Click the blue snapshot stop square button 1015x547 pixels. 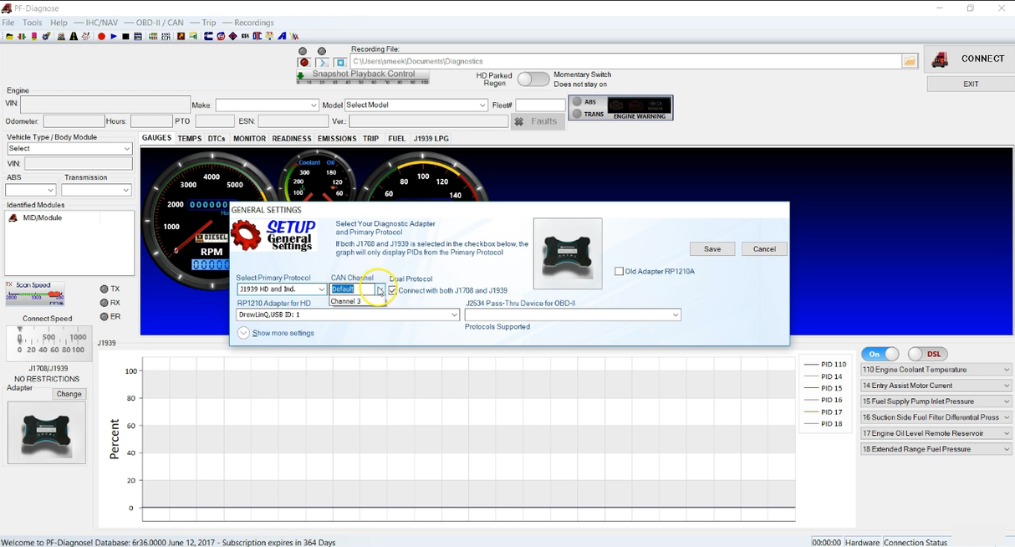click(340, 63)
